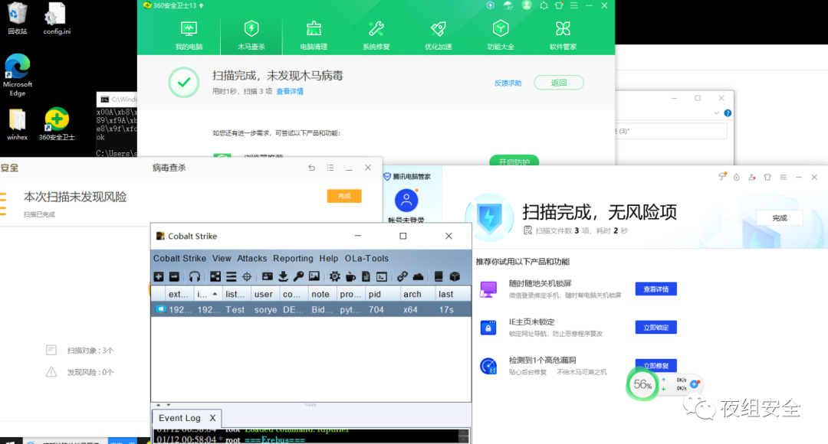Viewport: 828px width, 444px height.
Task: Select config.ini file on the desktop
Action: coord(57,18)
